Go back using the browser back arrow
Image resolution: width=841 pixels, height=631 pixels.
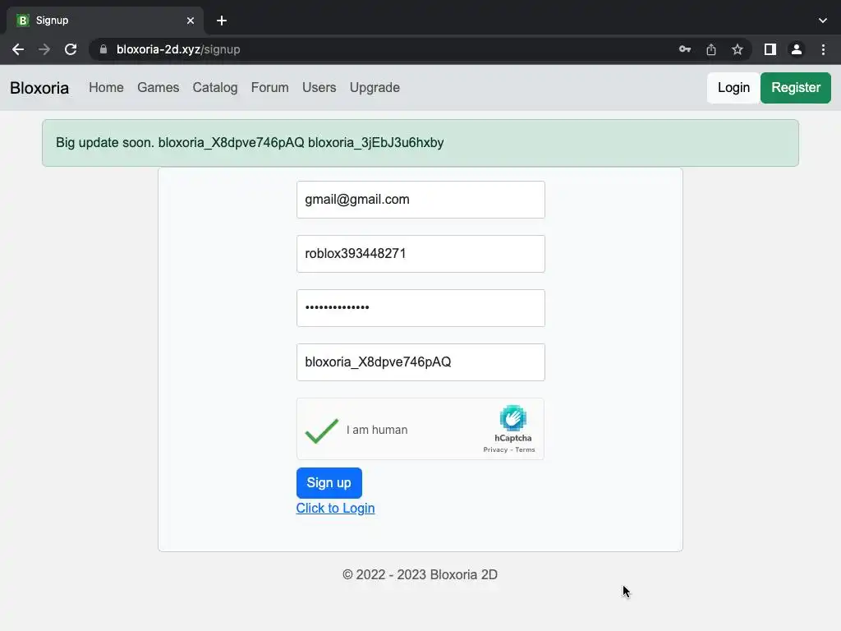tap(18, 49)
